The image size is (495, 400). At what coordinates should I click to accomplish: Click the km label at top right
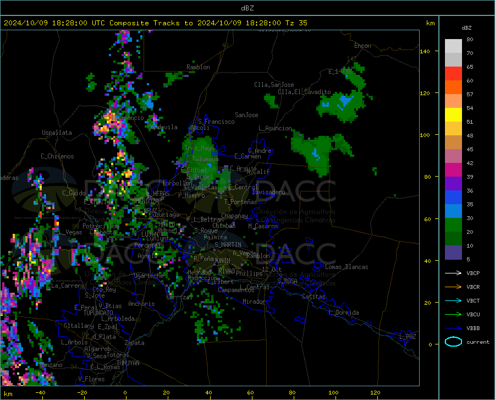[430, 23]
